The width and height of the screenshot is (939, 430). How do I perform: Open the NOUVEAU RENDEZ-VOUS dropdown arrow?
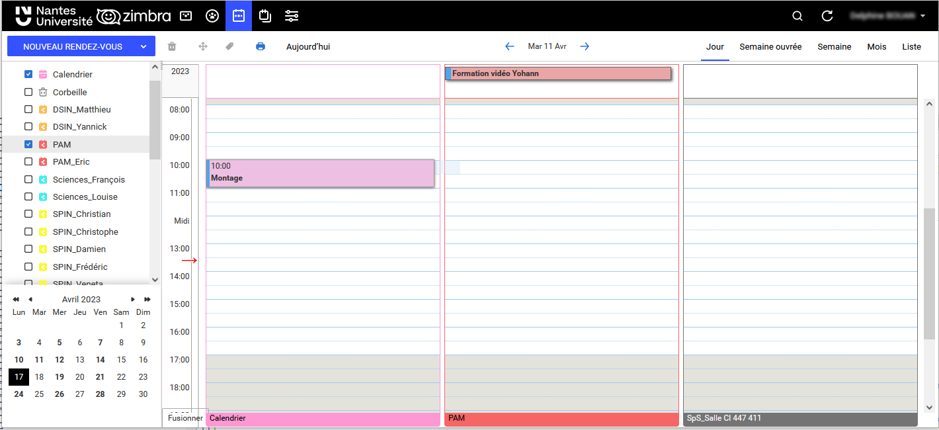(x=143, y=46)
